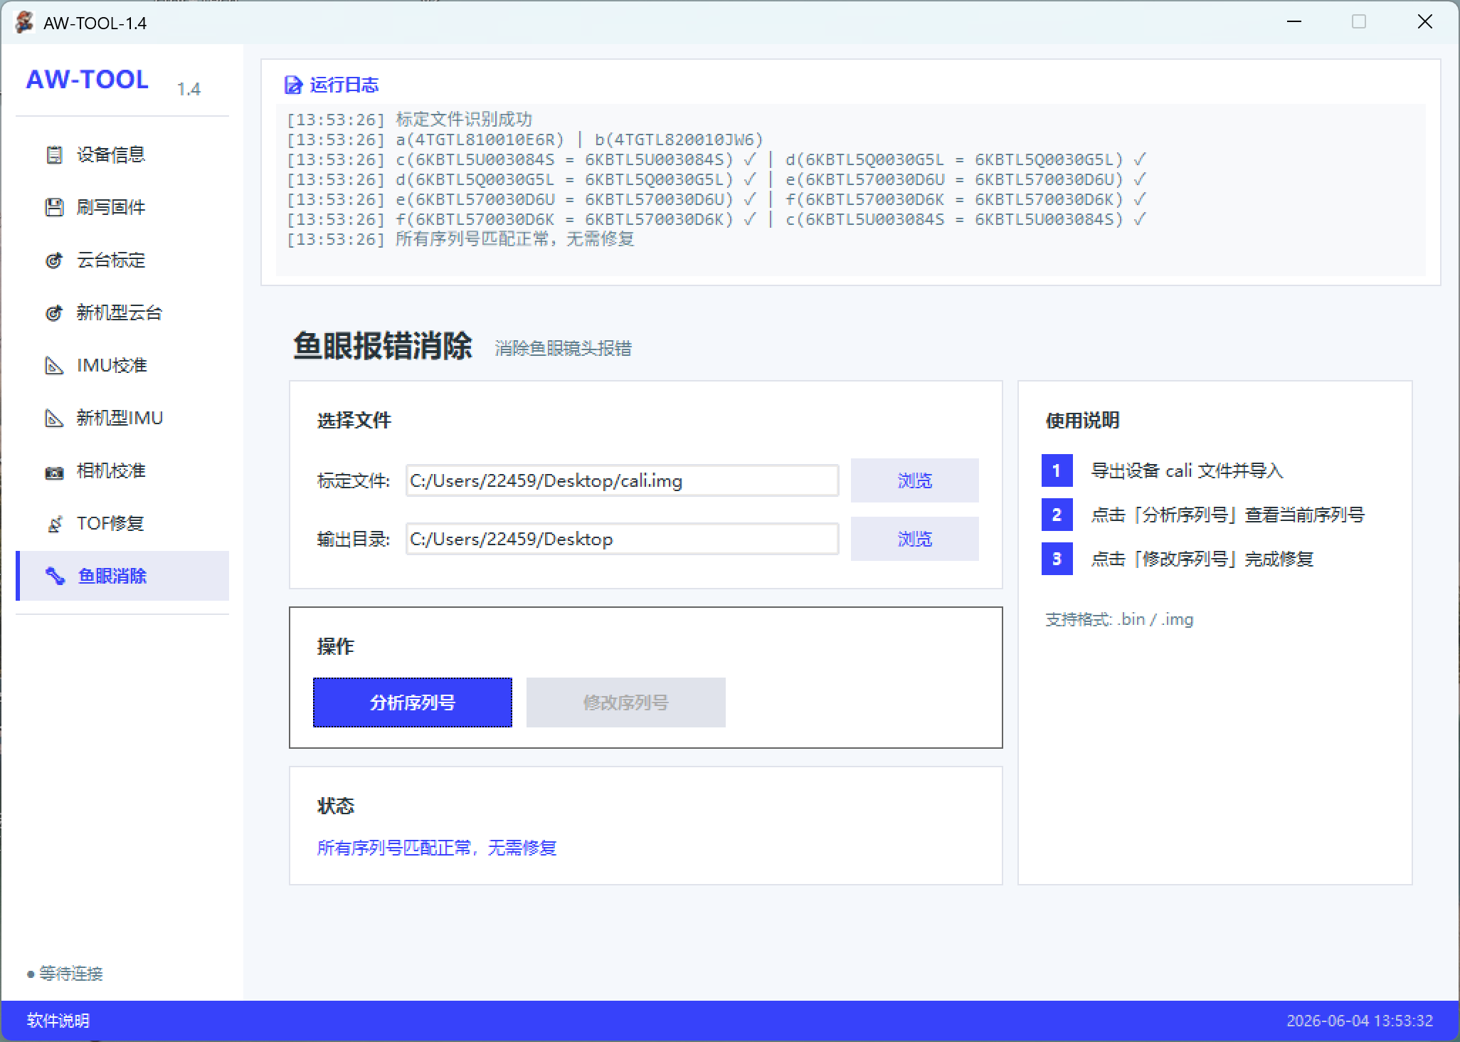Click the 相机校准 camera icon

click(54, 471)
